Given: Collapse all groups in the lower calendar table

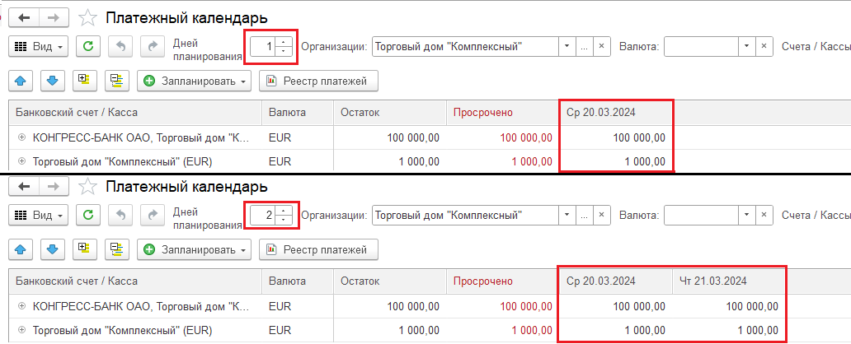Looking at the screenshot, I should [115, 249].
